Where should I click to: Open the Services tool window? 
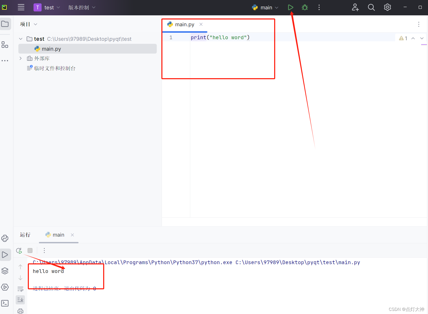[5, 287]
